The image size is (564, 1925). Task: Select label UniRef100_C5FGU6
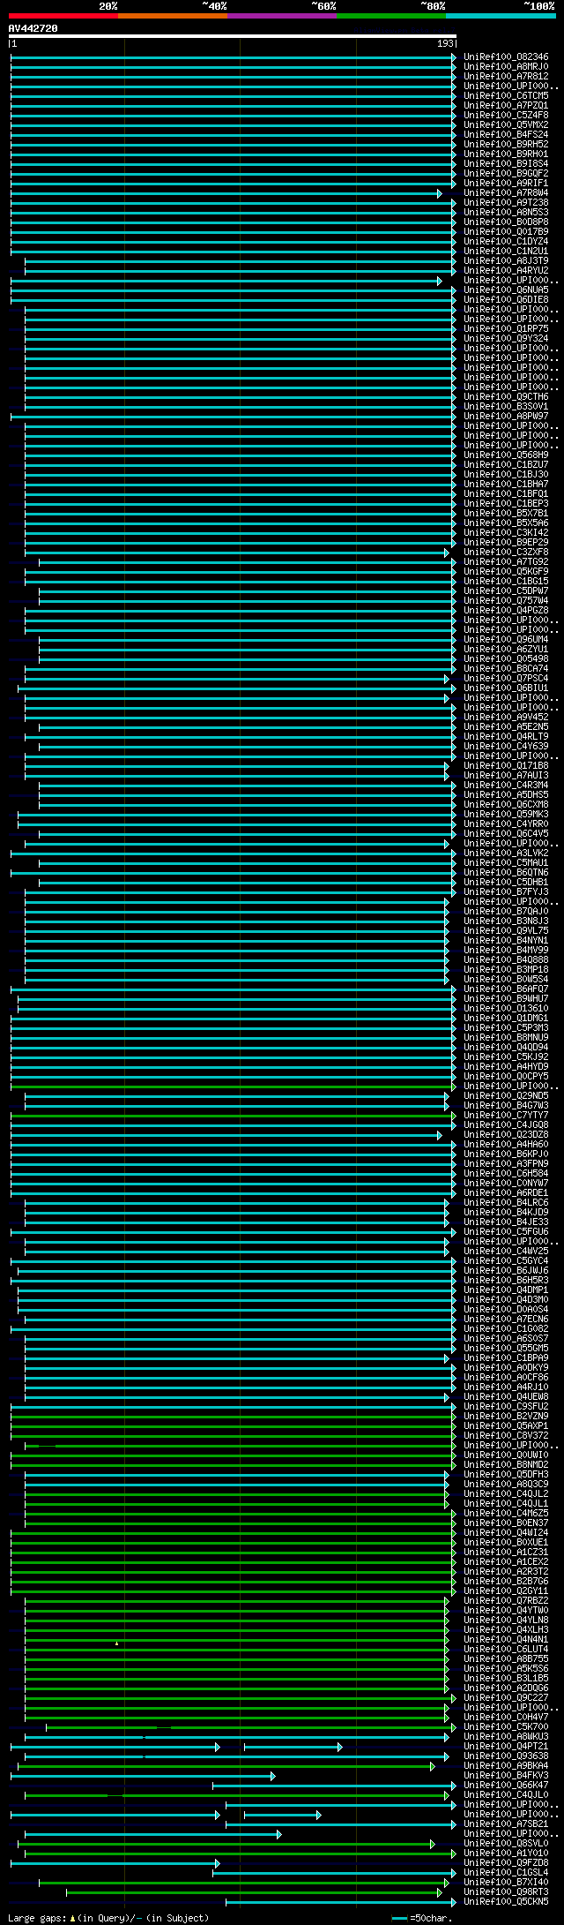coord(506,1231)
